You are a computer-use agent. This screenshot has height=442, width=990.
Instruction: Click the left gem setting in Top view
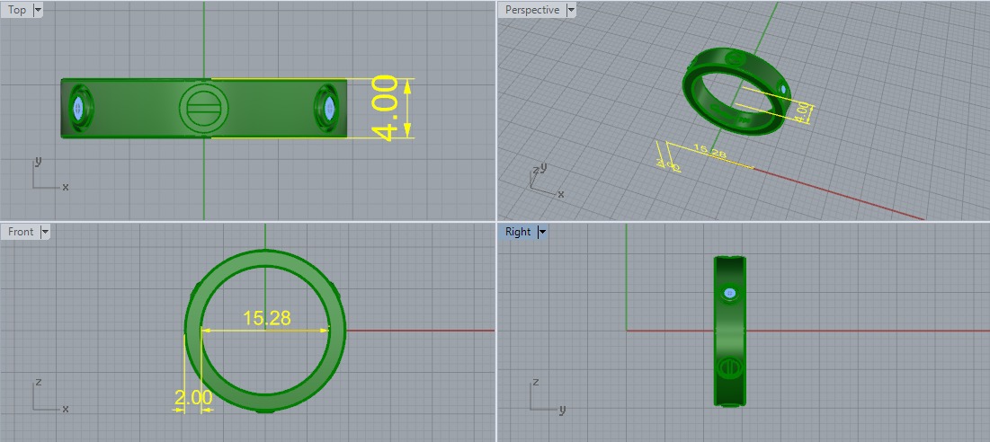point(79,109)
